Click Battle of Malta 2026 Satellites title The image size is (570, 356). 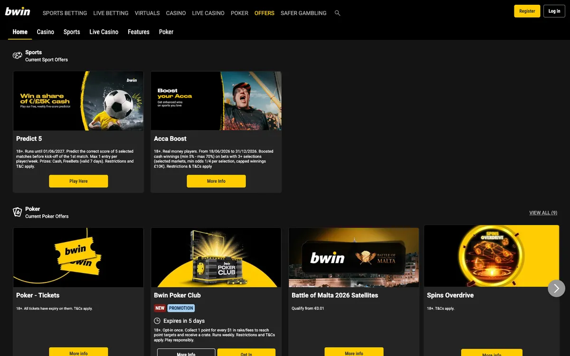click(x=335, y=295)
